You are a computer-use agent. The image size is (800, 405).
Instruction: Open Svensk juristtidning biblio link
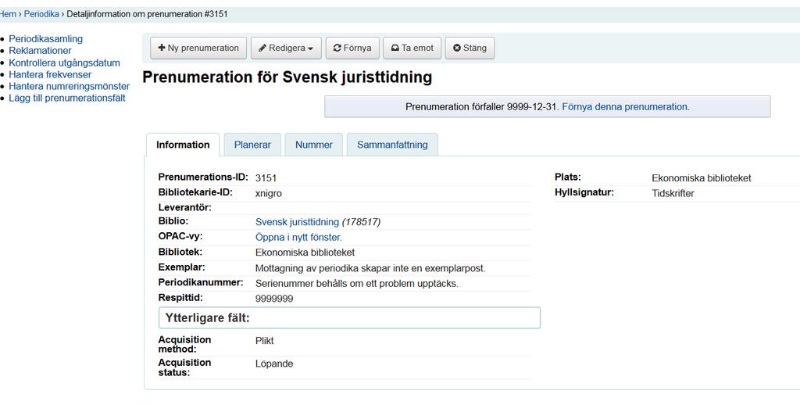point(297,222)
